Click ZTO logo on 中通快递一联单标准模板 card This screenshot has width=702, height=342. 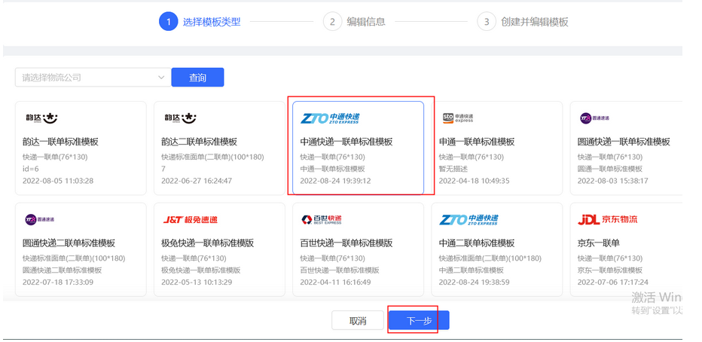click(329, 118)
